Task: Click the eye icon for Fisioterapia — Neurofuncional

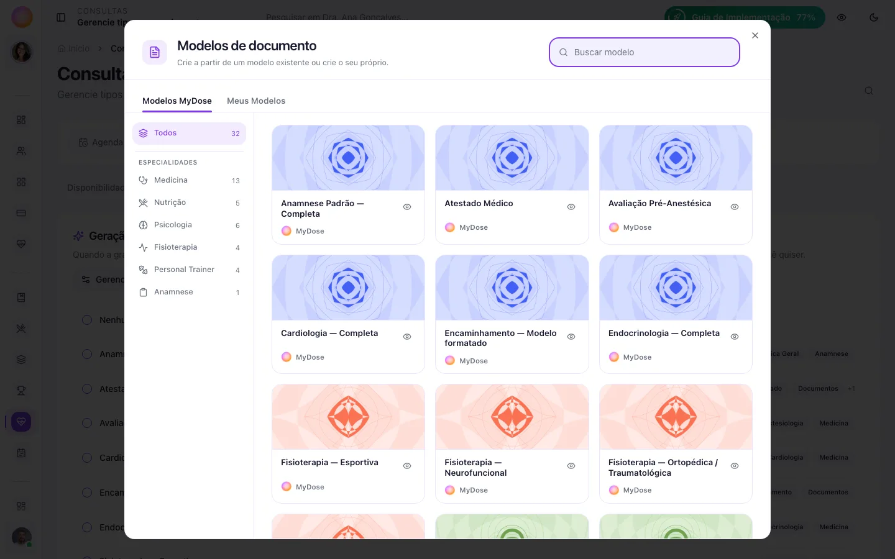Action: pyautogui.click(x=571, y=466)
